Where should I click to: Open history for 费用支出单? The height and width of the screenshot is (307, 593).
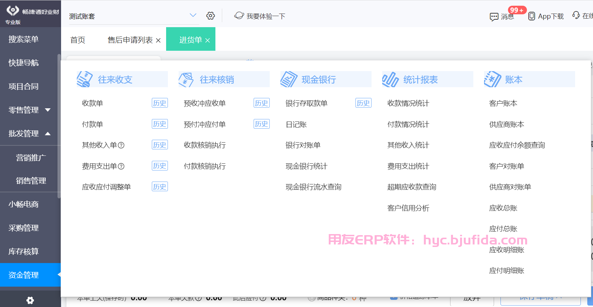pos(160,165)
